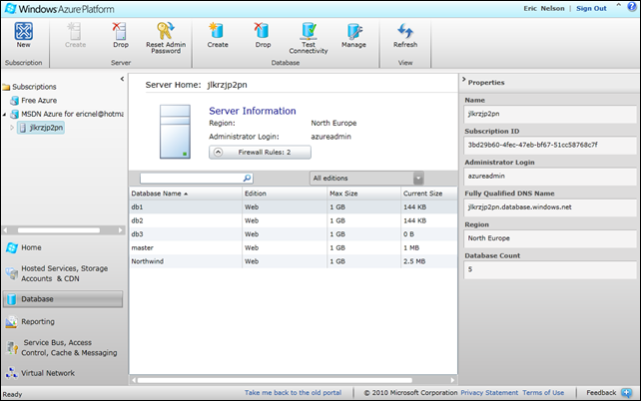641x401 pixels.
Task: Run Test Connectivity
Action: [x=309, y=32]
